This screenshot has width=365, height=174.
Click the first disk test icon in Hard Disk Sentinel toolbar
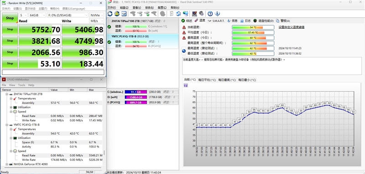(133, 14)
